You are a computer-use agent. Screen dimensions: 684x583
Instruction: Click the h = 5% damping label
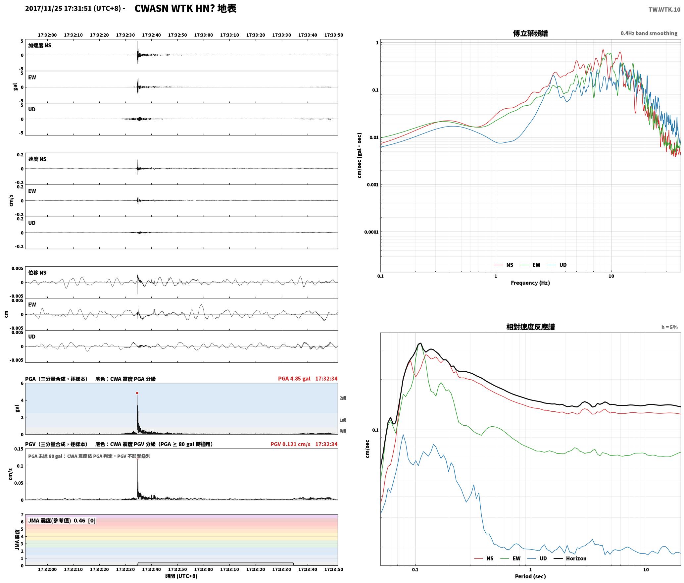(669, 327)
